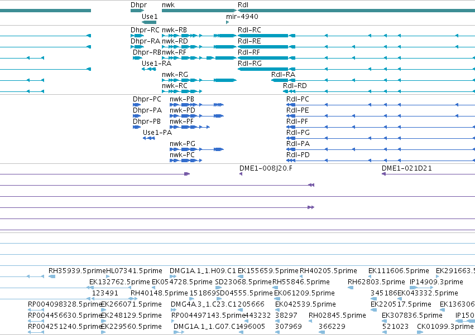Click the HL07341.5prime EST label

(x=134, y=271)
